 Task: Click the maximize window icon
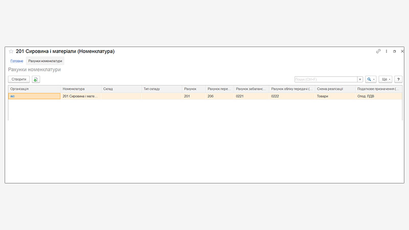pyautogui.click(x=394, y=52)
